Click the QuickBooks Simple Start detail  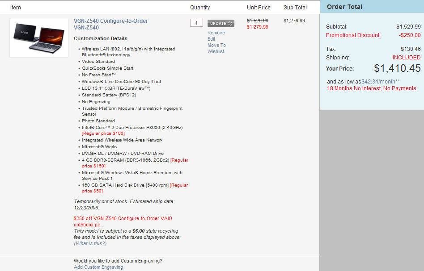coord(108,68)
